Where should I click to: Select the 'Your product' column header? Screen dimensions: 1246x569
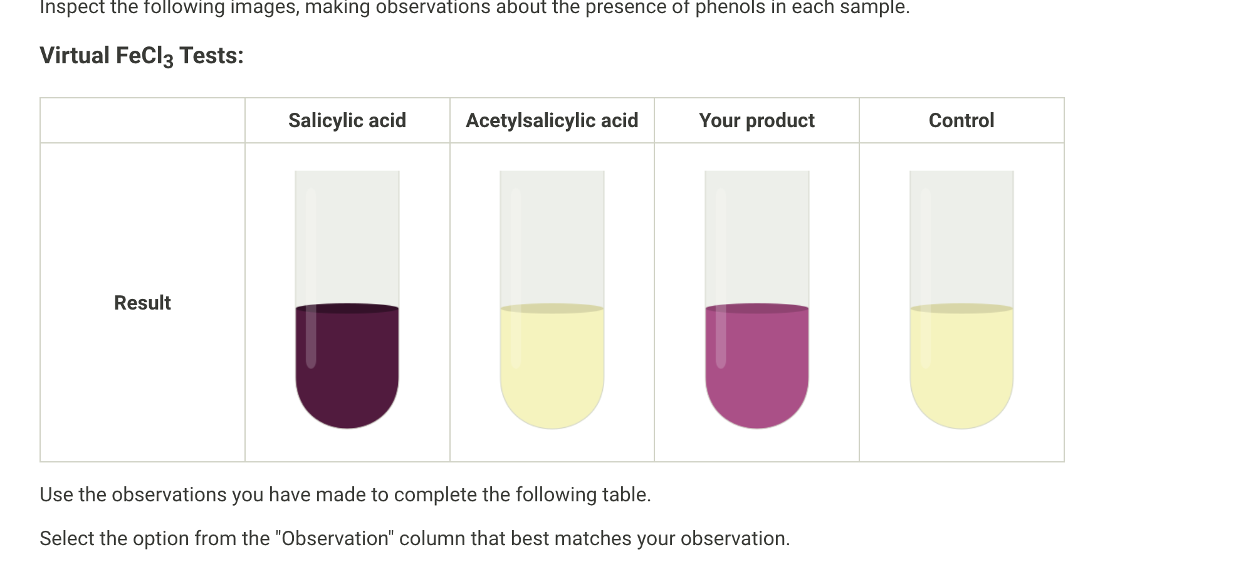click(757, 120)
